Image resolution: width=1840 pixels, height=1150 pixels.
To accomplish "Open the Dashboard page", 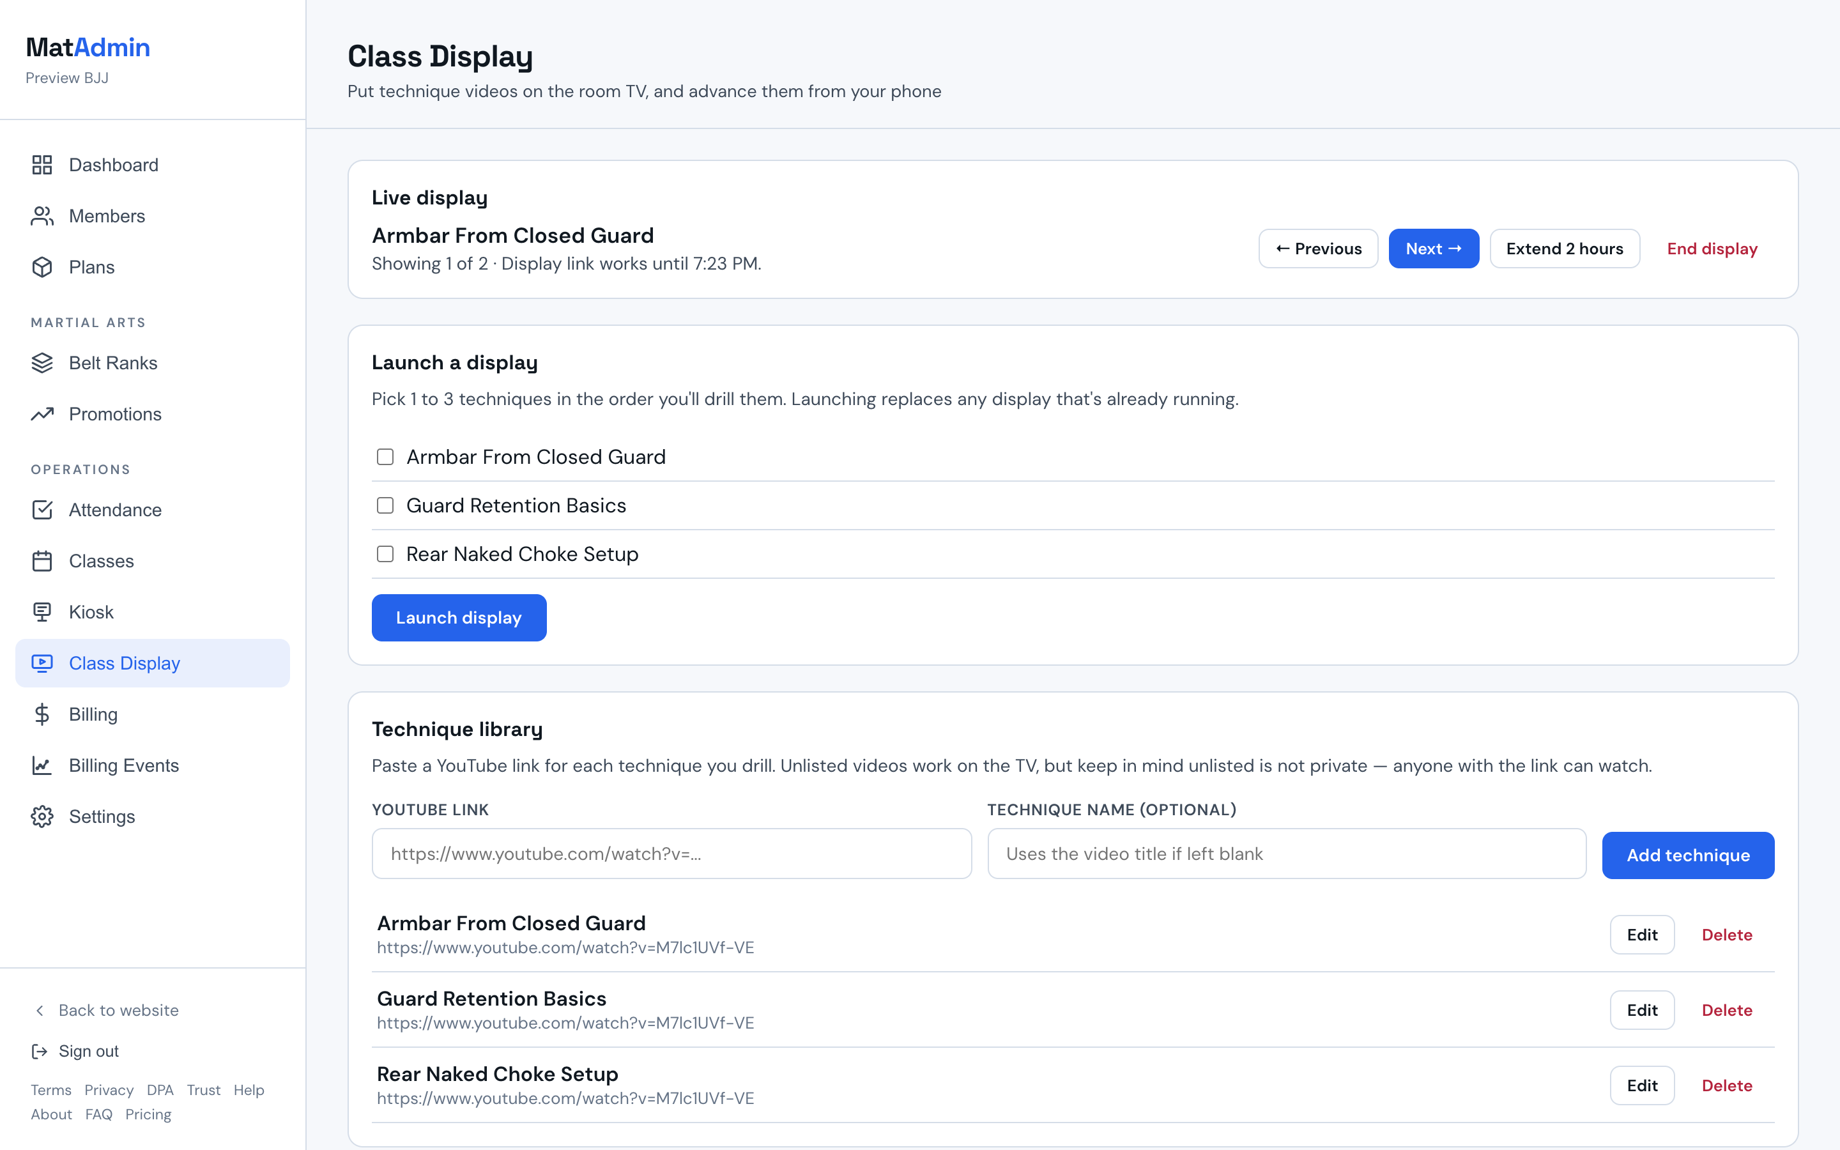I will point(152,165).
